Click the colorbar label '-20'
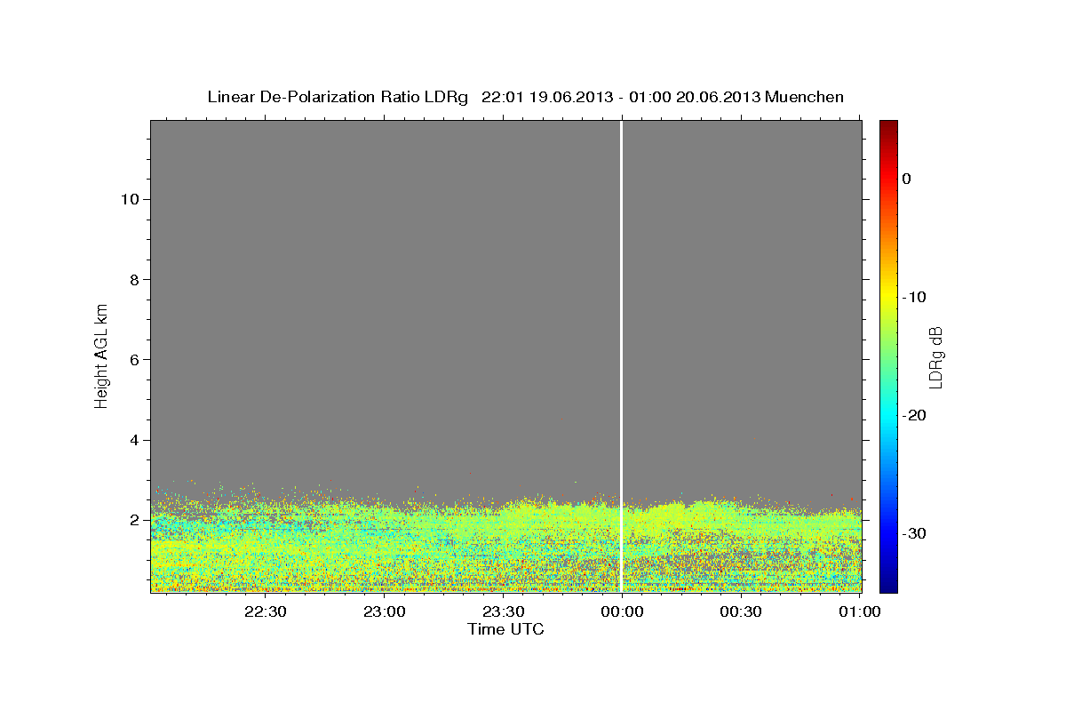The image size is (1066, 711). (x=915, y=415)
